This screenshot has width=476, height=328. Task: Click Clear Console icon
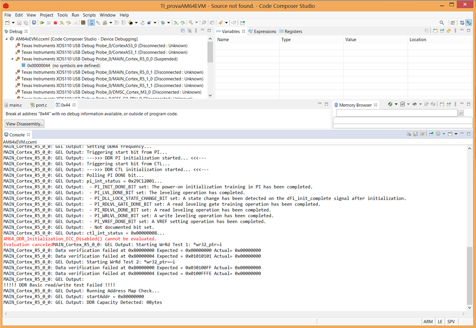click(x=409, y=134)
